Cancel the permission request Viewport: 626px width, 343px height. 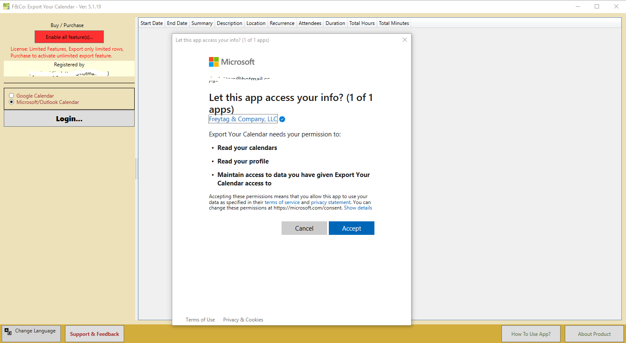coord(304,228)
